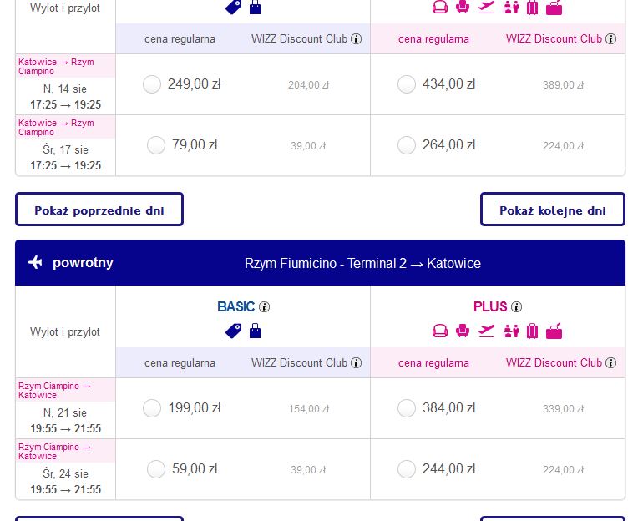Viewport: 638px width, 521px height.
Task: Select the 249,00 zł outbound BASIC fare
Action: pos(152,84)
